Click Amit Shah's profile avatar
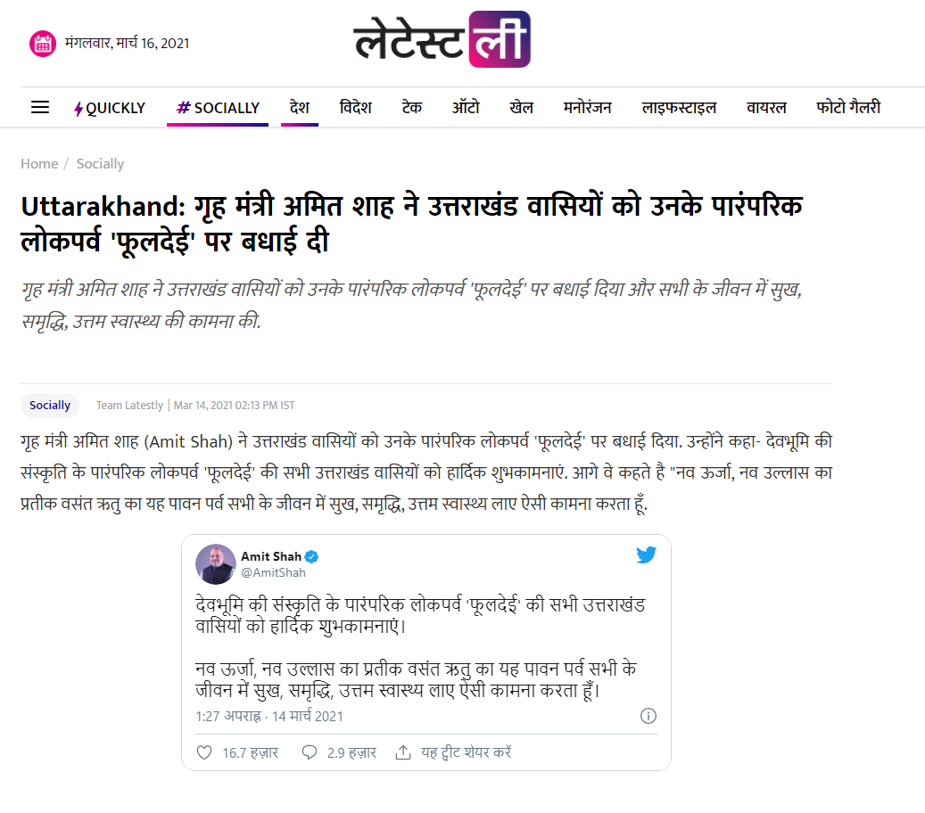Image resolution: width=925 pixels, height=813 pixels. click(x=215, y=564)
